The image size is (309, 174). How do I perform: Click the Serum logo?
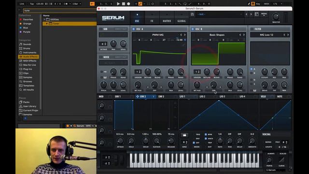113,18
